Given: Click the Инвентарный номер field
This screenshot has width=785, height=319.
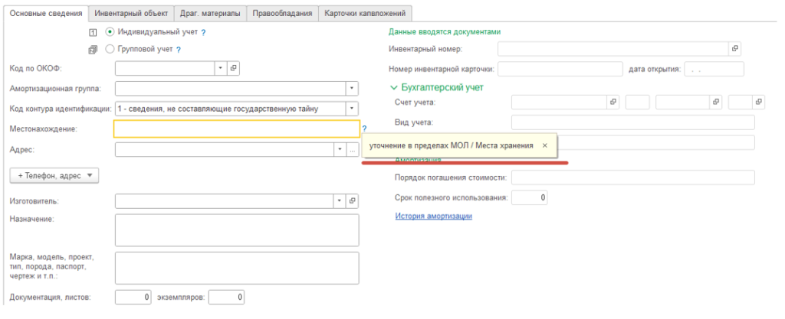Looking at the screenshot, I should (x=613, y=49).
